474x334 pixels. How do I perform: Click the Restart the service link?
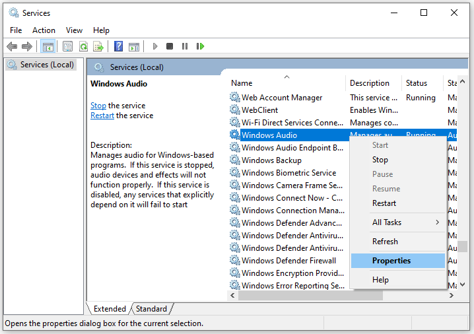click(x=102, y=116)
